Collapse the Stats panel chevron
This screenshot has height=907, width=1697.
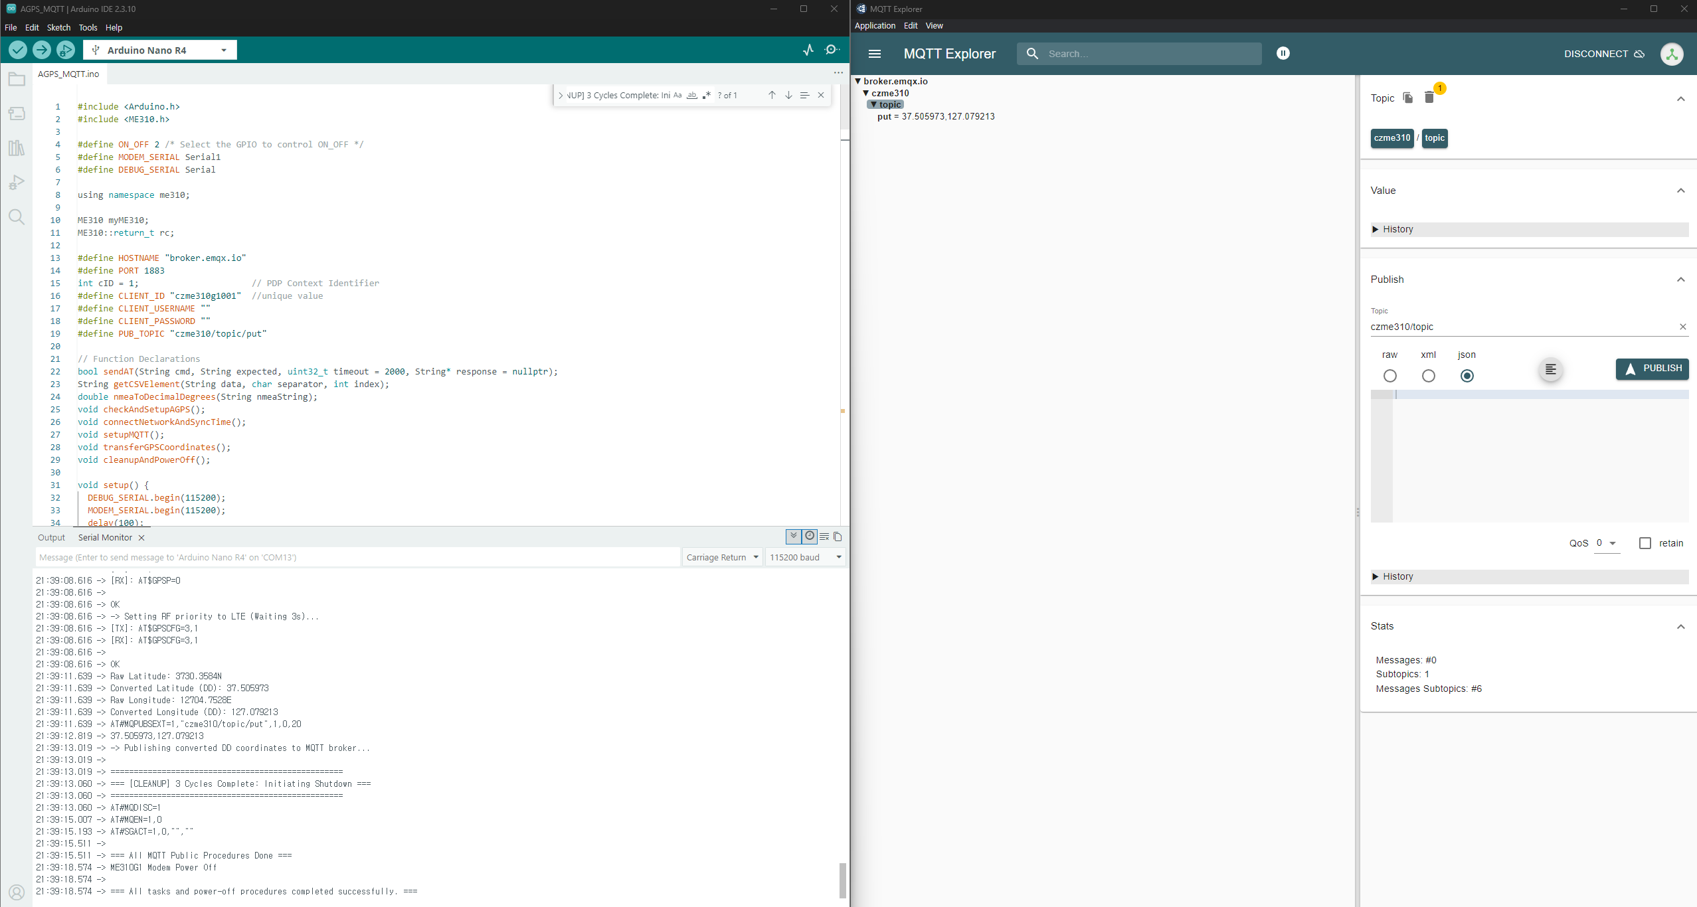pyautogui.click(x=1680, y=627)
